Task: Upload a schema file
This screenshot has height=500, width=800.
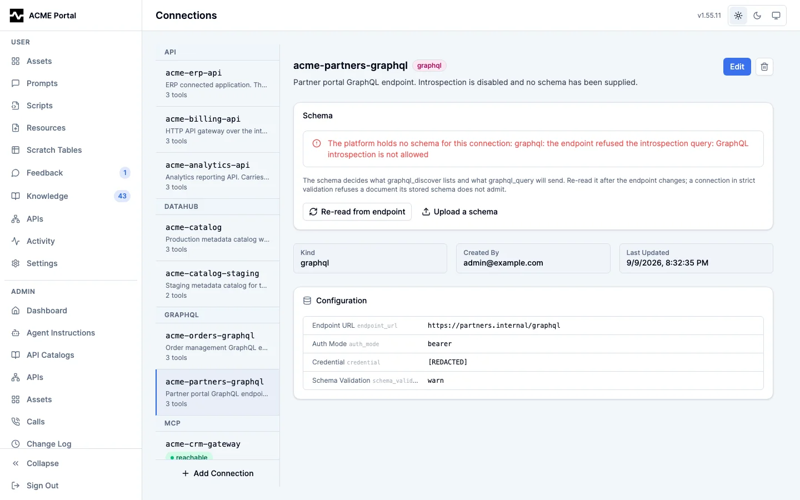Action: (x=460, y=212)
